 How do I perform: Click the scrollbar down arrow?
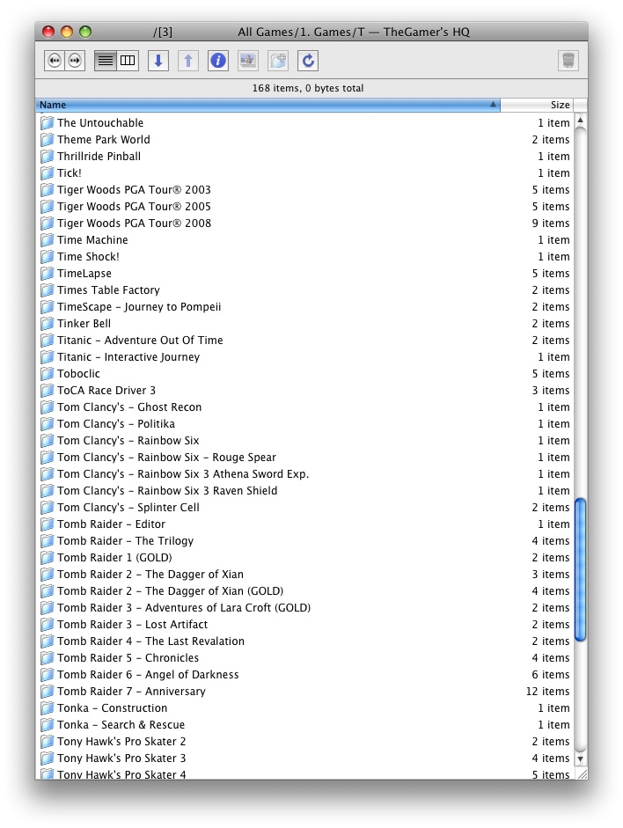[580, 758]
